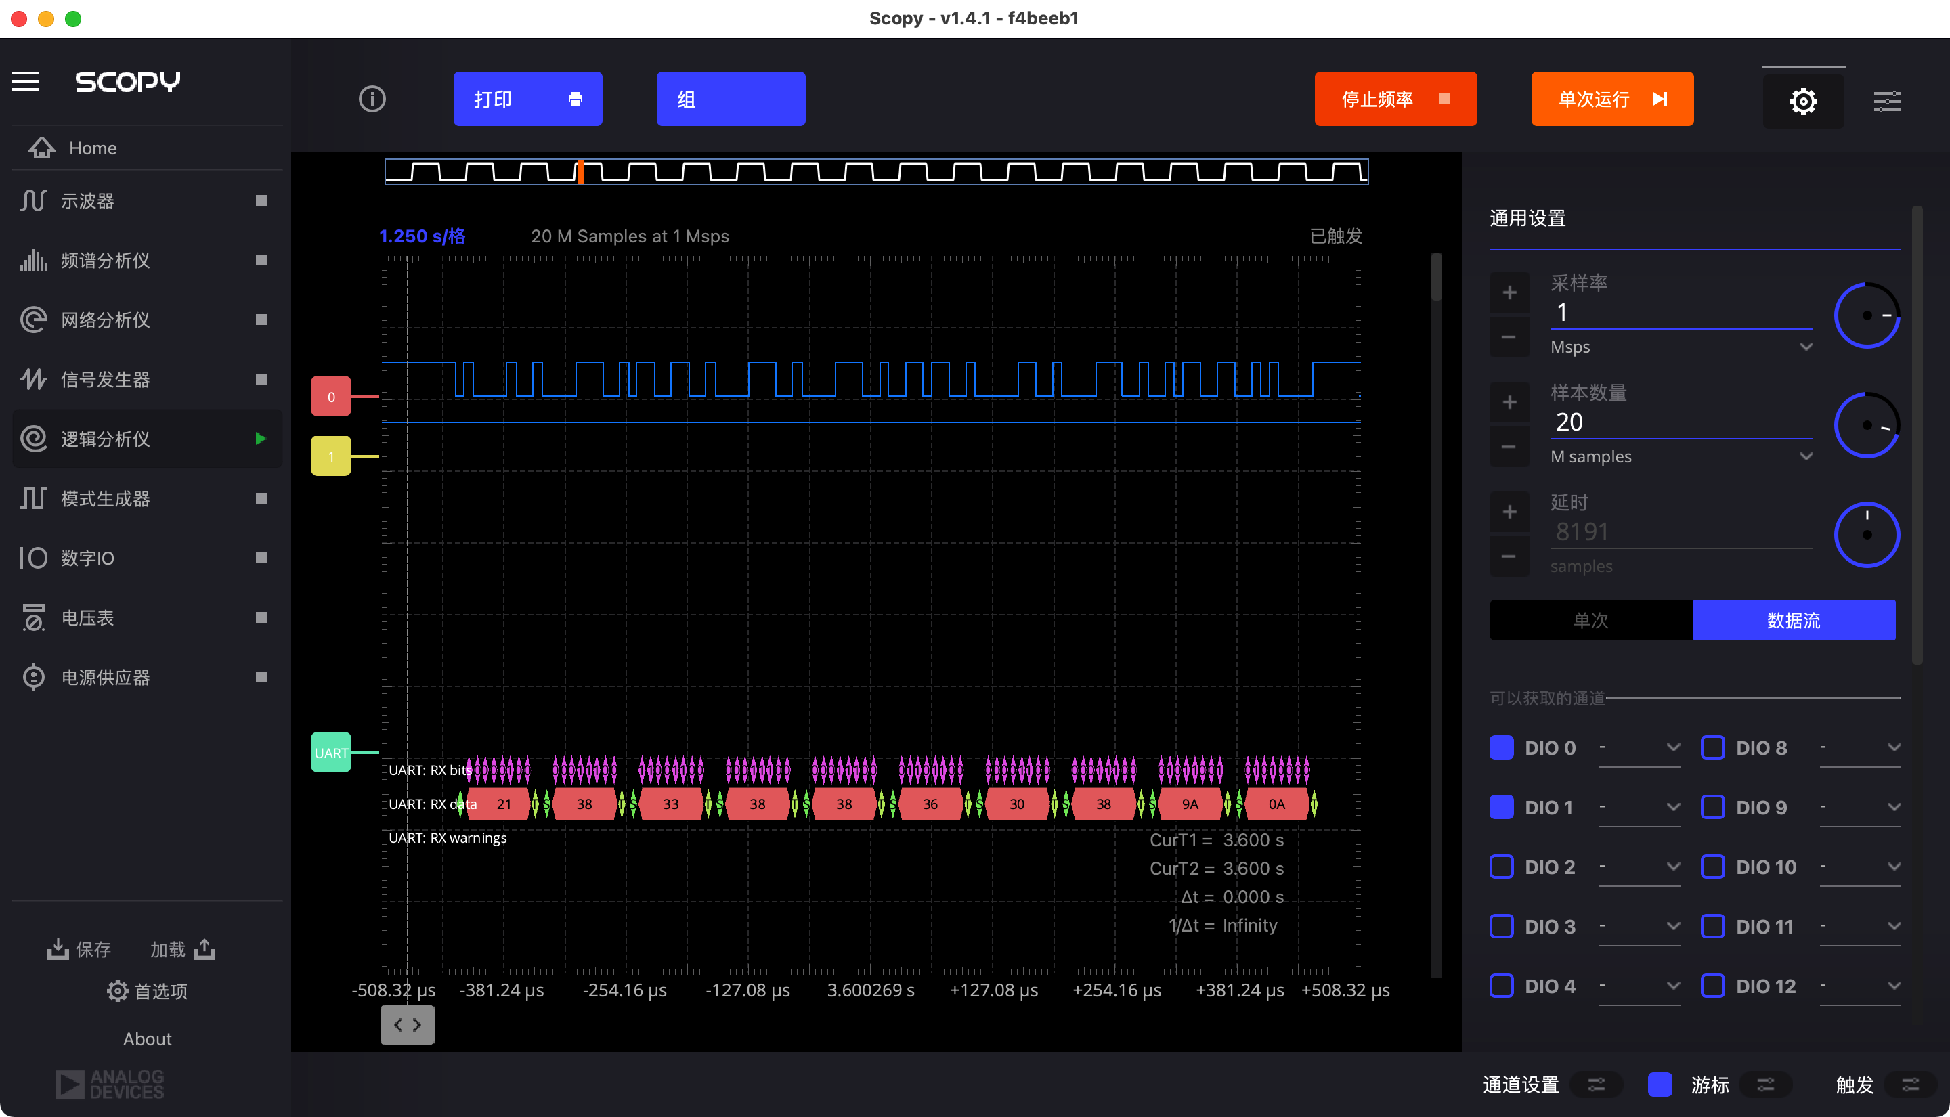Screen dimensions: 1950x1117
Task: Open cursor (游标) settings menu icon
Action: coord(1766,1085)
